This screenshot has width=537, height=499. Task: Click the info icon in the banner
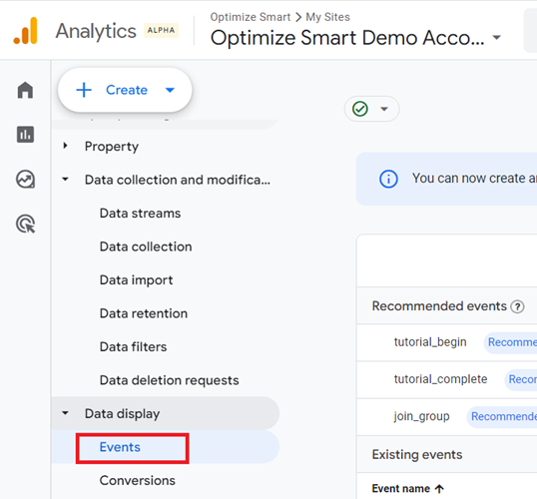388,179
